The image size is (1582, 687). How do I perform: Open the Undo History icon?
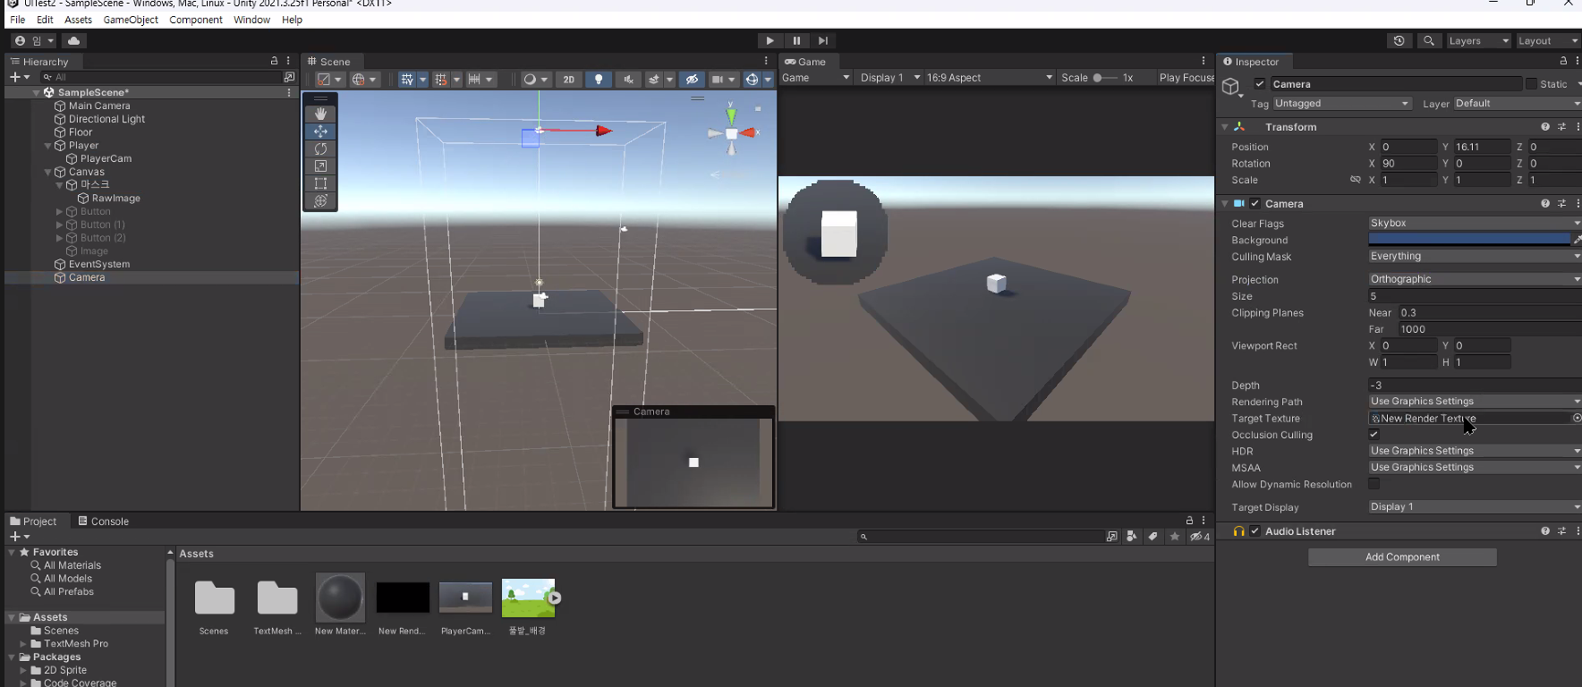point(1399,40)
